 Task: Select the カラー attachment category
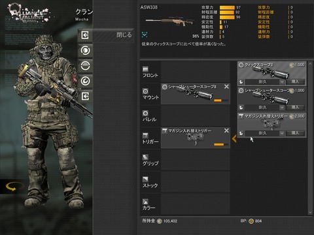pos(150,204)
